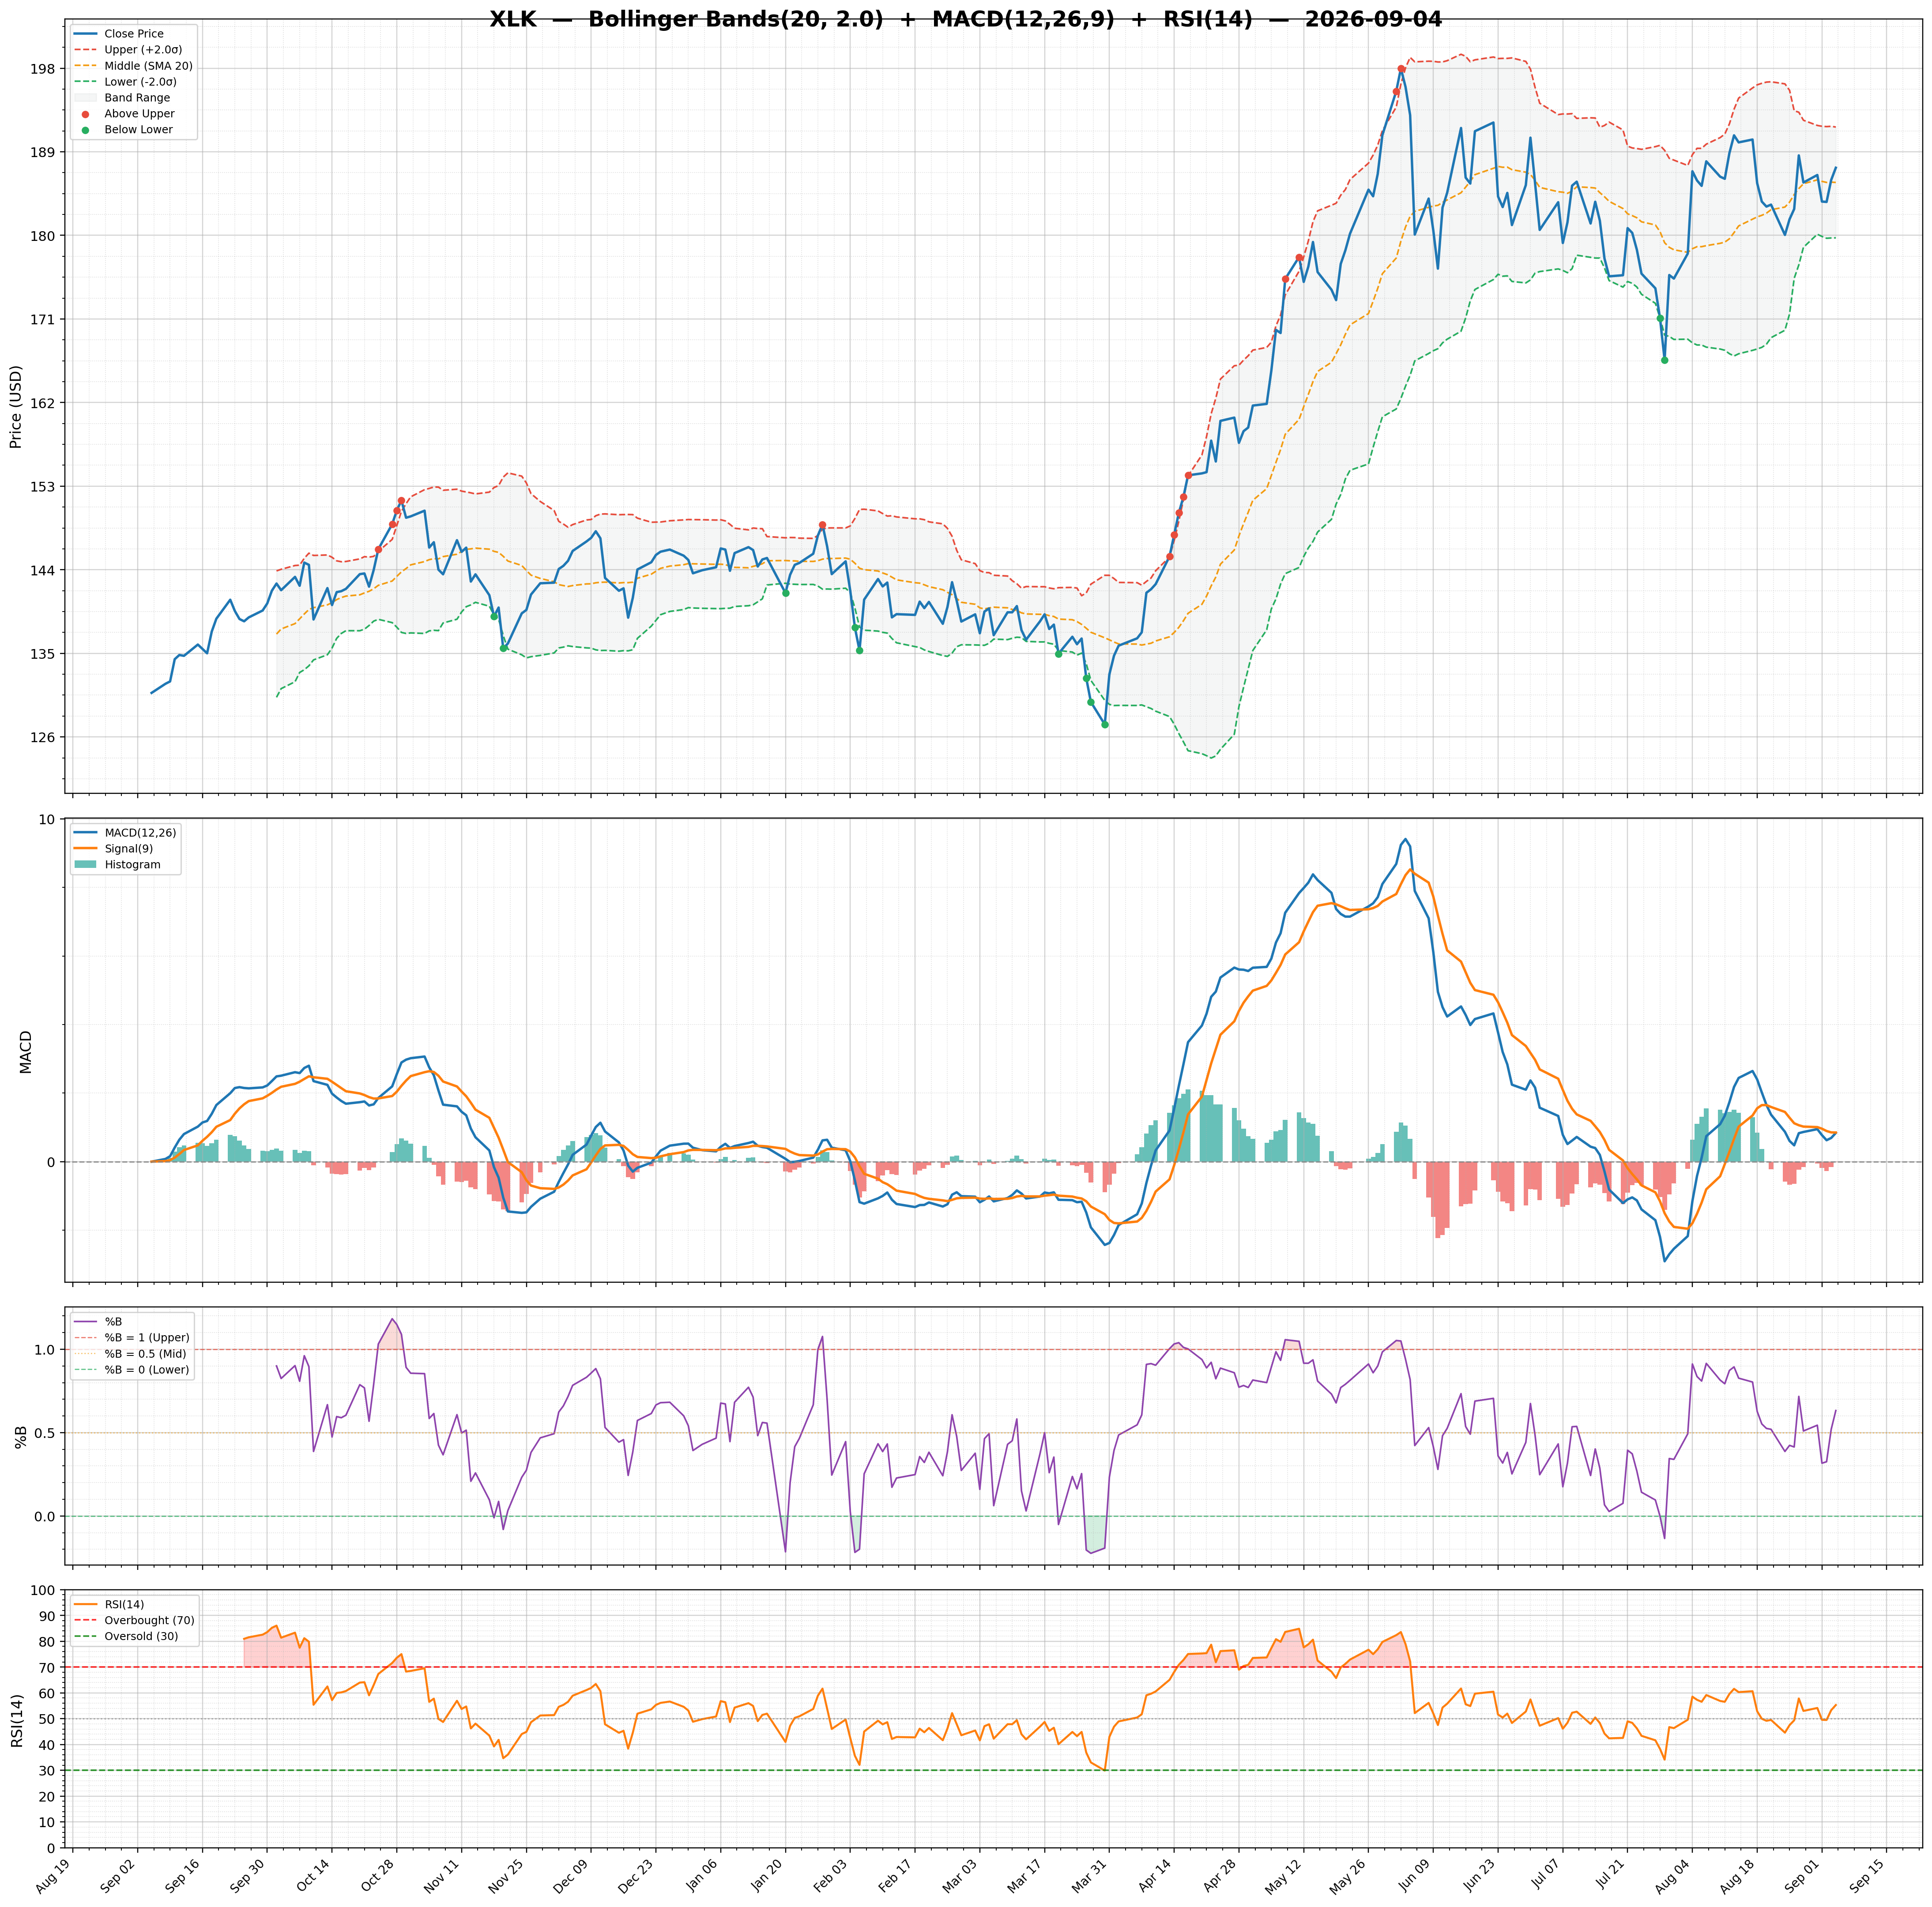The height and width of the screenshot is (1907, 1932).
Task: Click the Band Range legend swatch
Action: pos(86,98)
